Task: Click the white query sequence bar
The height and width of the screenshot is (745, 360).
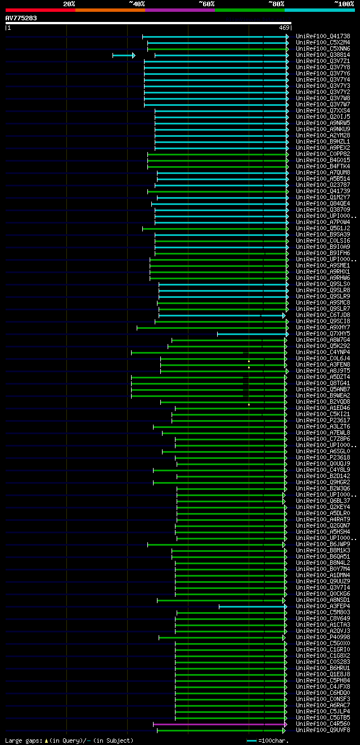Action: coord(148,23)
